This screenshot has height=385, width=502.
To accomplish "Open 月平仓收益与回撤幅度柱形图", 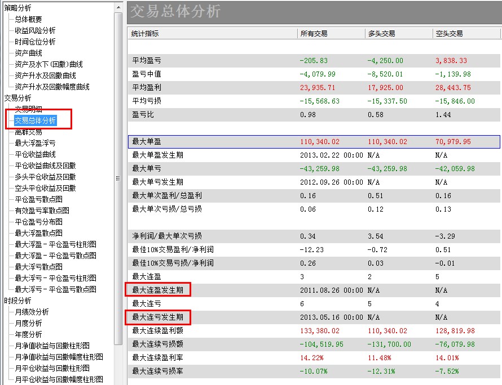I will [x=59, y=379].
